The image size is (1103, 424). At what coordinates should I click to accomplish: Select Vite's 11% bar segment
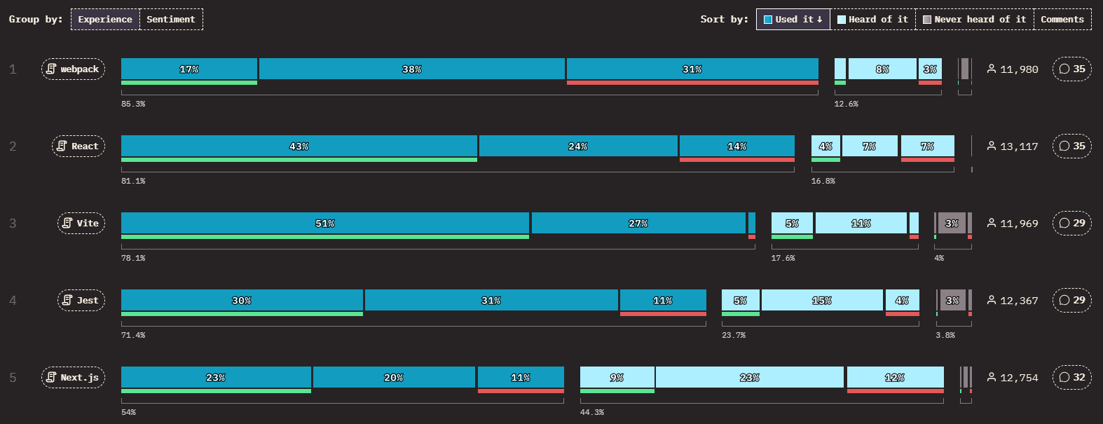[x=861, y=223]
